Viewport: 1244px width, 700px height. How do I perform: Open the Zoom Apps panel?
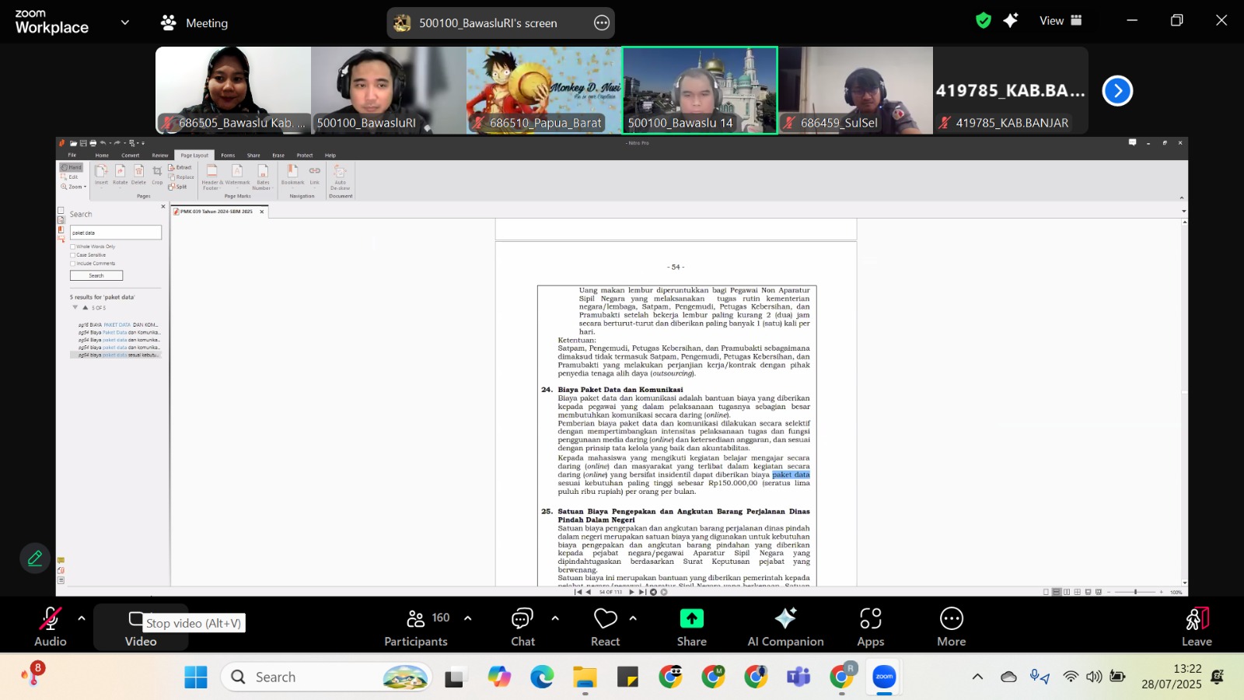870,627
